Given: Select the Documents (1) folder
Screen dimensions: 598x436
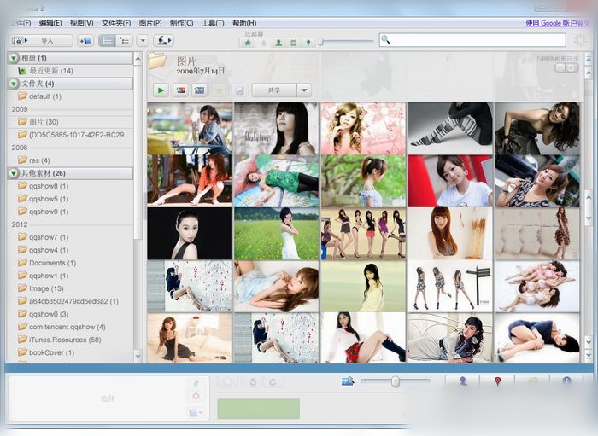Looking at the screenshot, I should 70,263.
